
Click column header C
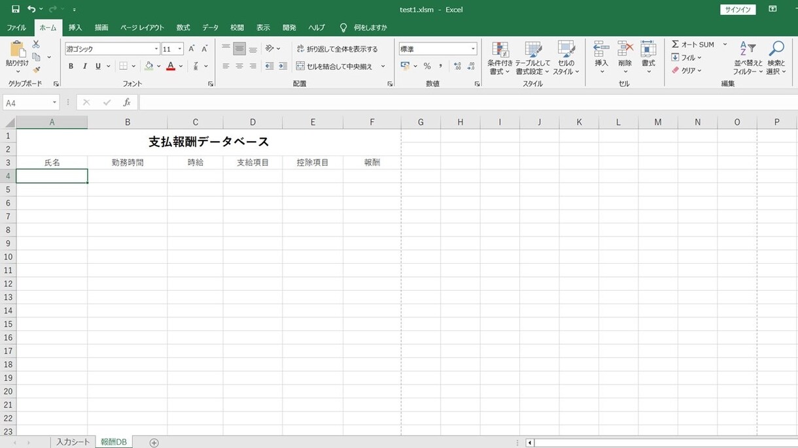(x=195, y=122)
